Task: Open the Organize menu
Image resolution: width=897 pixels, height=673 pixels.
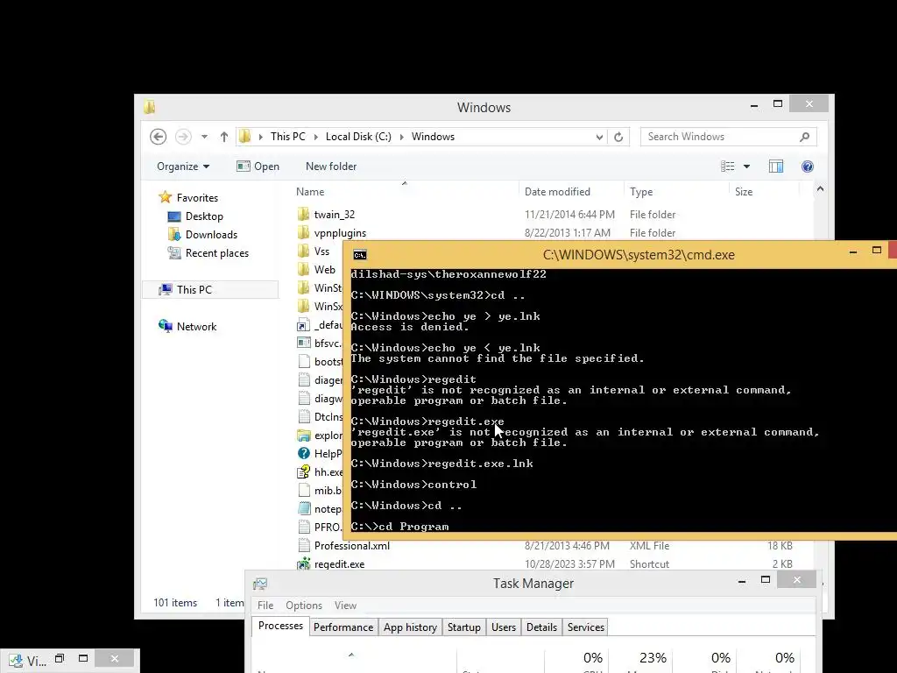Action: click(183, 166)
